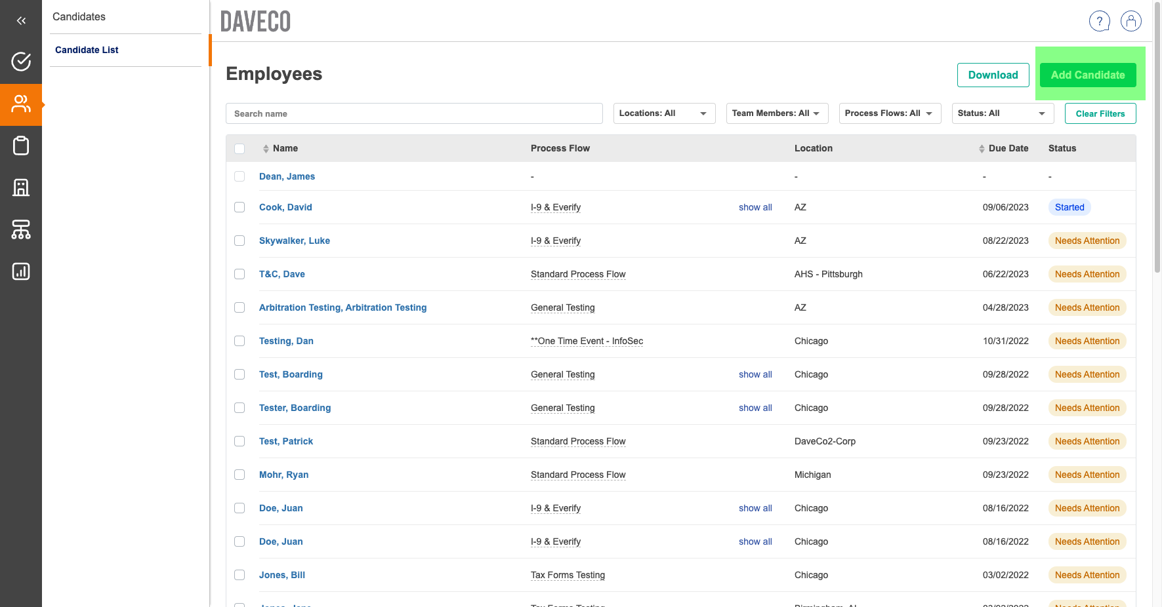1162x607 pixels.
Task: Click the help question mark icon
Action: pos(1099,21)
